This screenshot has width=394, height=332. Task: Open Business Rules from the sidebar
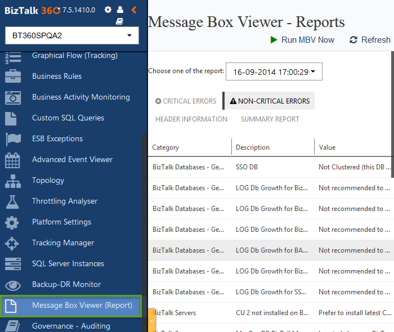(57, 77)
